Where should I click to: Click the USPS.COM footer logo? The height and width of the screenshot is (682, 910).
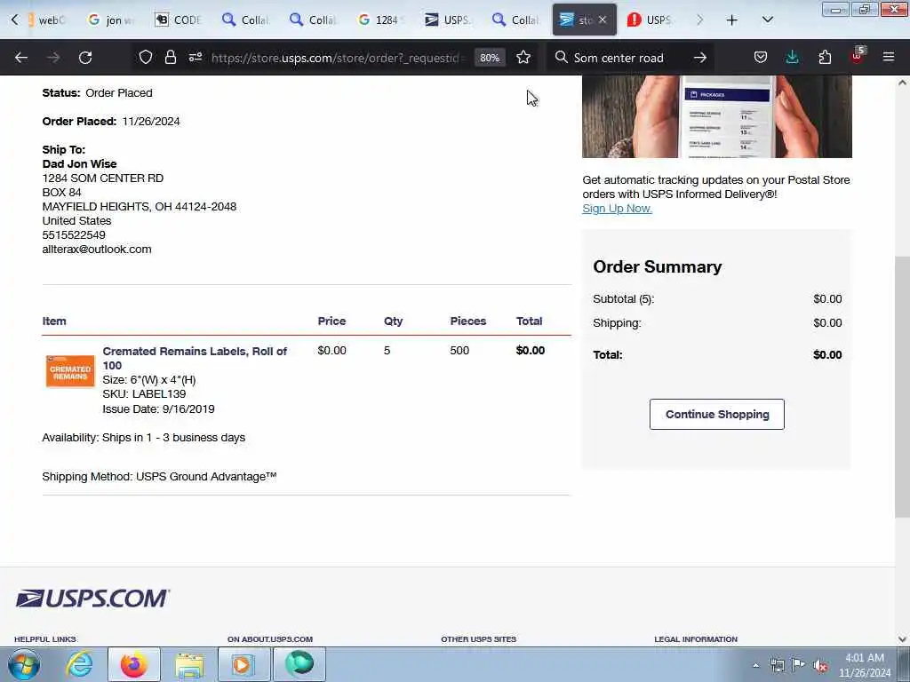(x=92, y=599)
